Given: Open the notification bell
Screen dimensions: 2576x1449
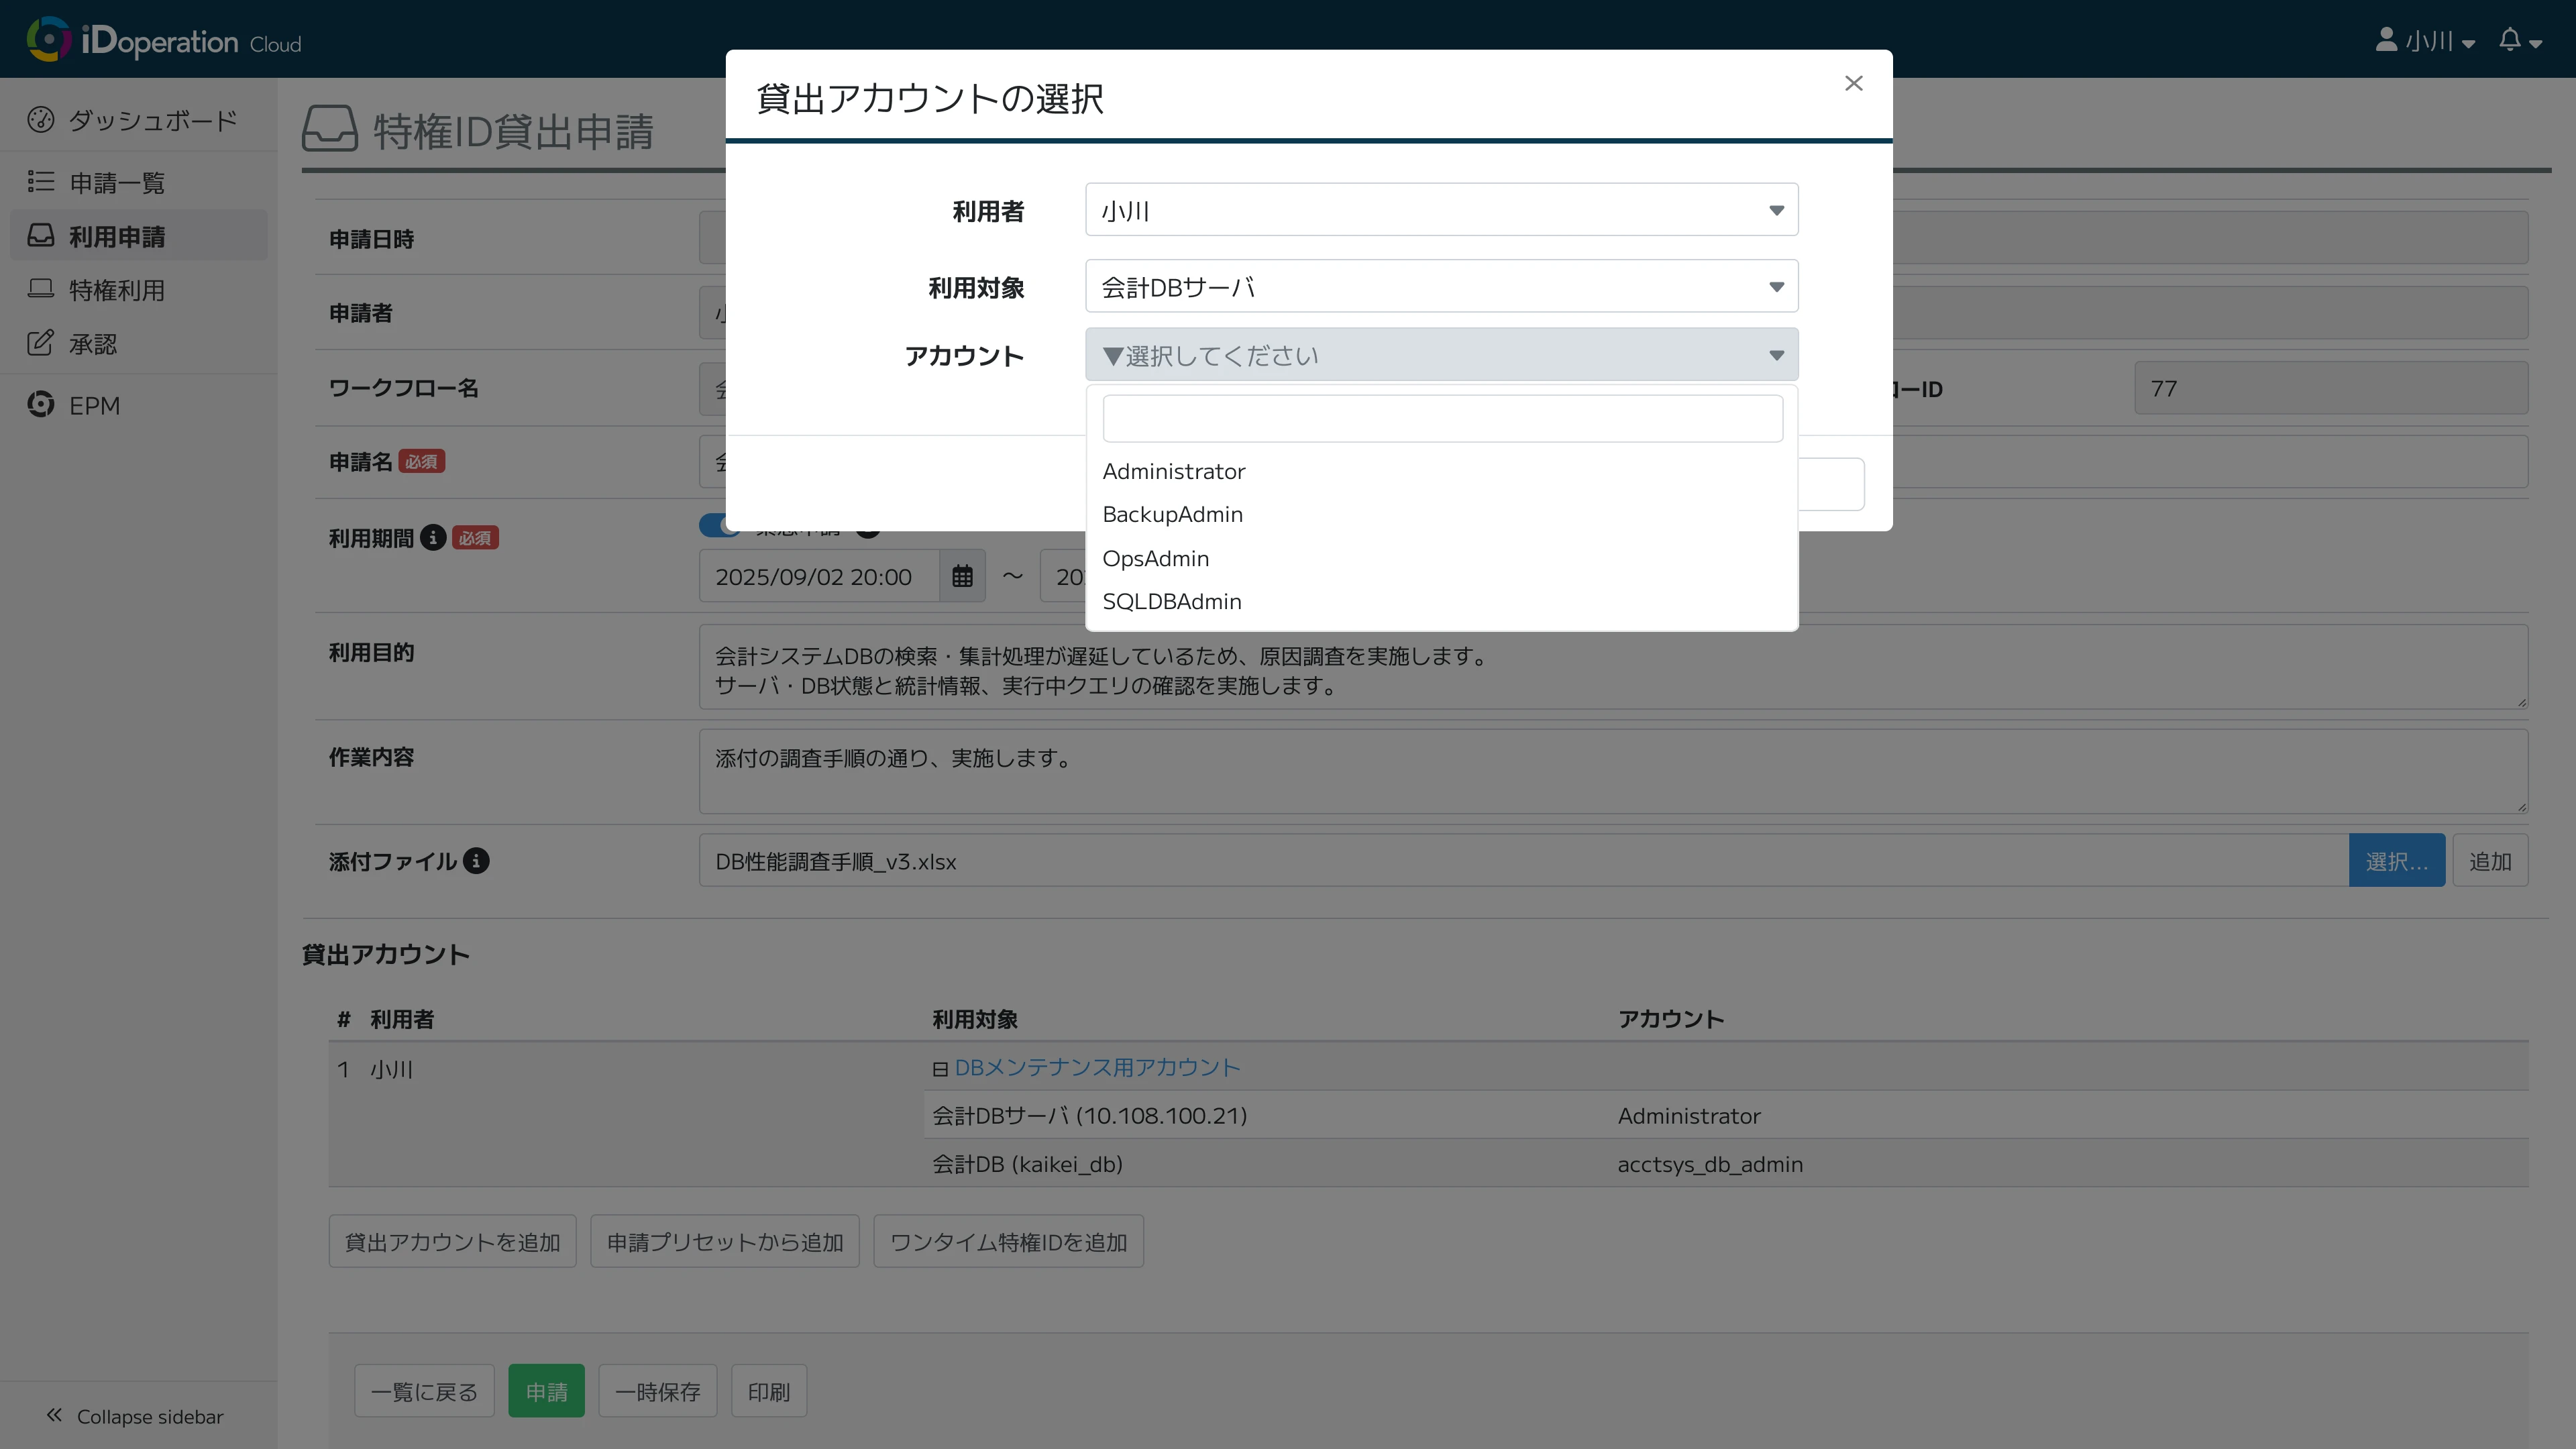Looking at the screenshot, I should (2511, 40).
